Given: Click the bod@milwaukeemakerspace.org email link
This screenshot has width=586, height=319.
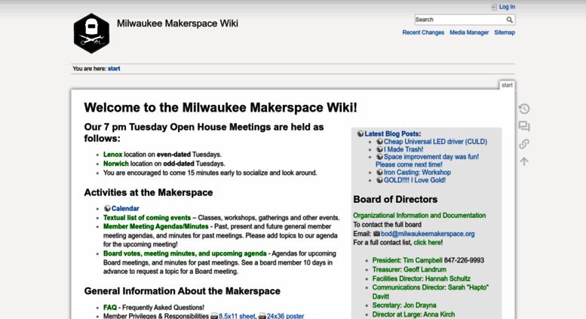Looking at the screenshot, I should pyautogui.click(x=428, y=234).
